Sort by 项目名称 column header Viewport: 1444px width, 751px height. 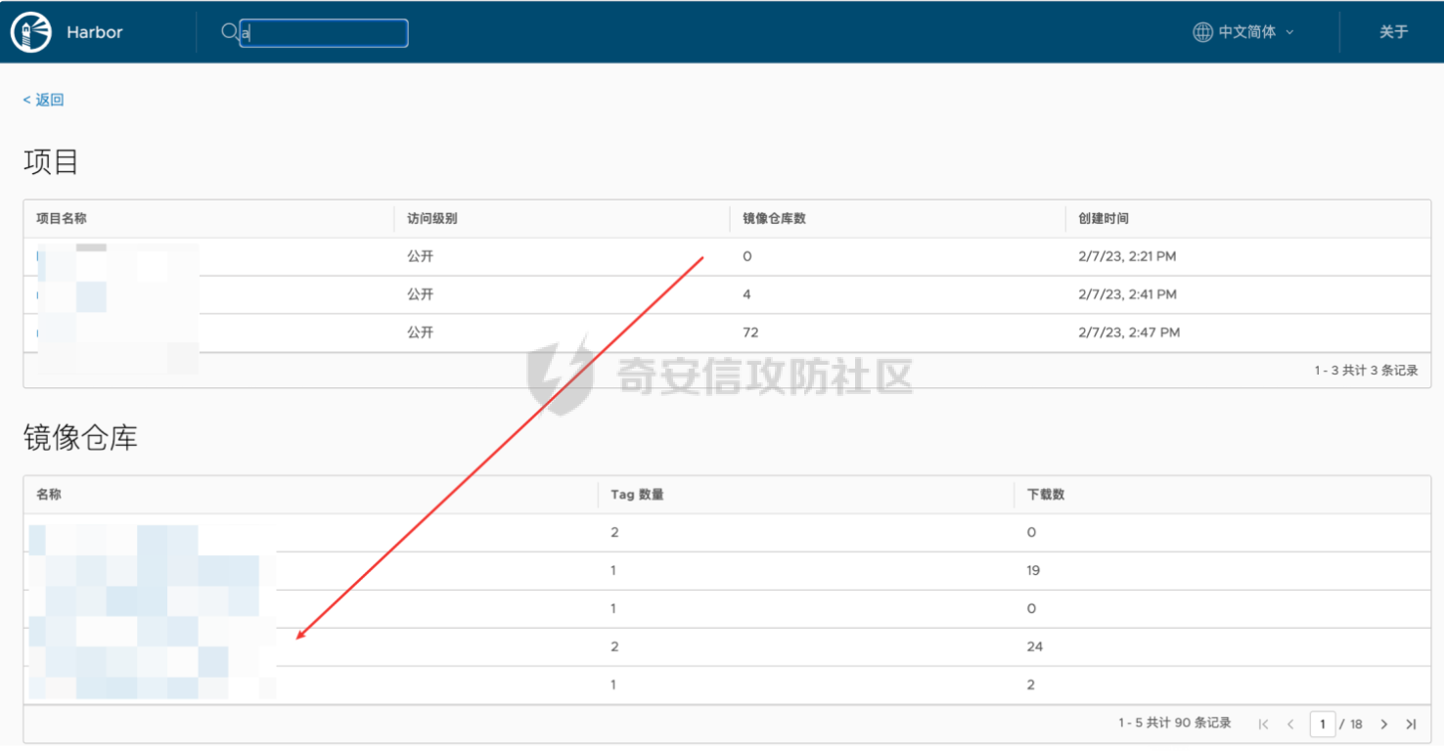(62, 218)
